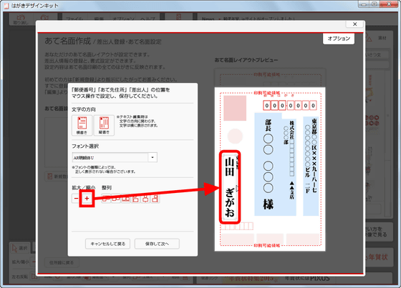
Task: Switch to the 選択 tool tab
Action: (x=20, y=248)
